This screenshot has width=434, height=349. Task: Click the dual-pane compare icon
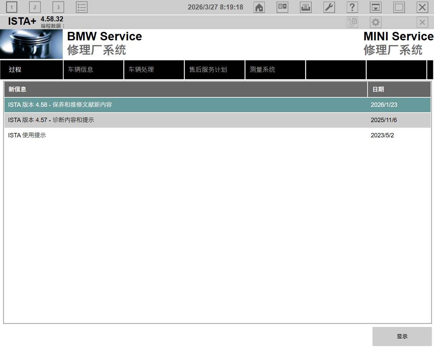(282, 7)
